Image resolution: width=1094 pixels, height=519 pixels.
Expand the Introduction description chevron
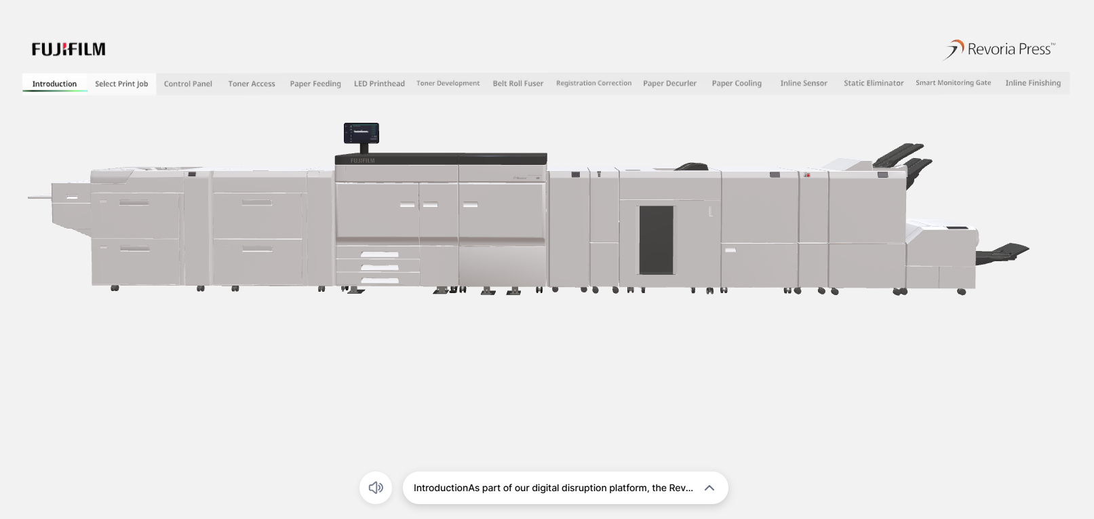tap(709, 488)
